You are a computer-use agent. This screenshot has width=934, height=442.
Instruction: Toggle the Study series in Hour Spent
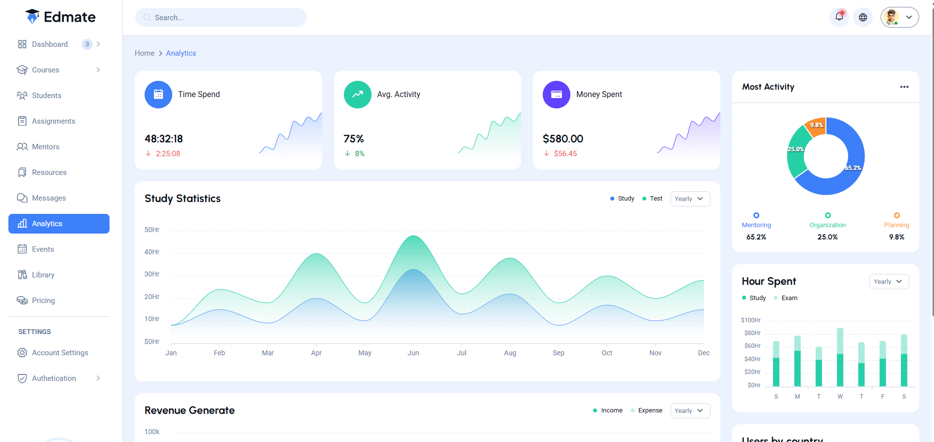(x=754, y=298)
